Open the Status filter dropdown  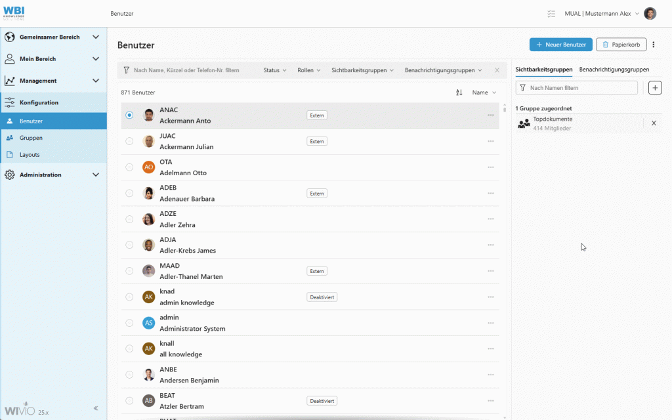pyautogui.click(x=275, y=70)
